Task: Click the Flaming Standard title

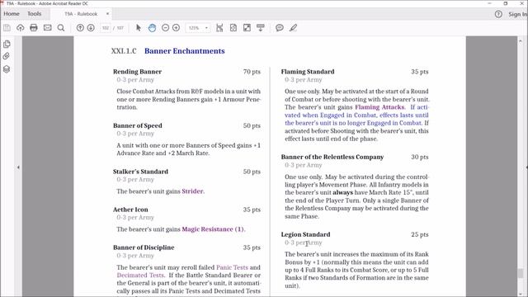Action: (x=308, y=72)
